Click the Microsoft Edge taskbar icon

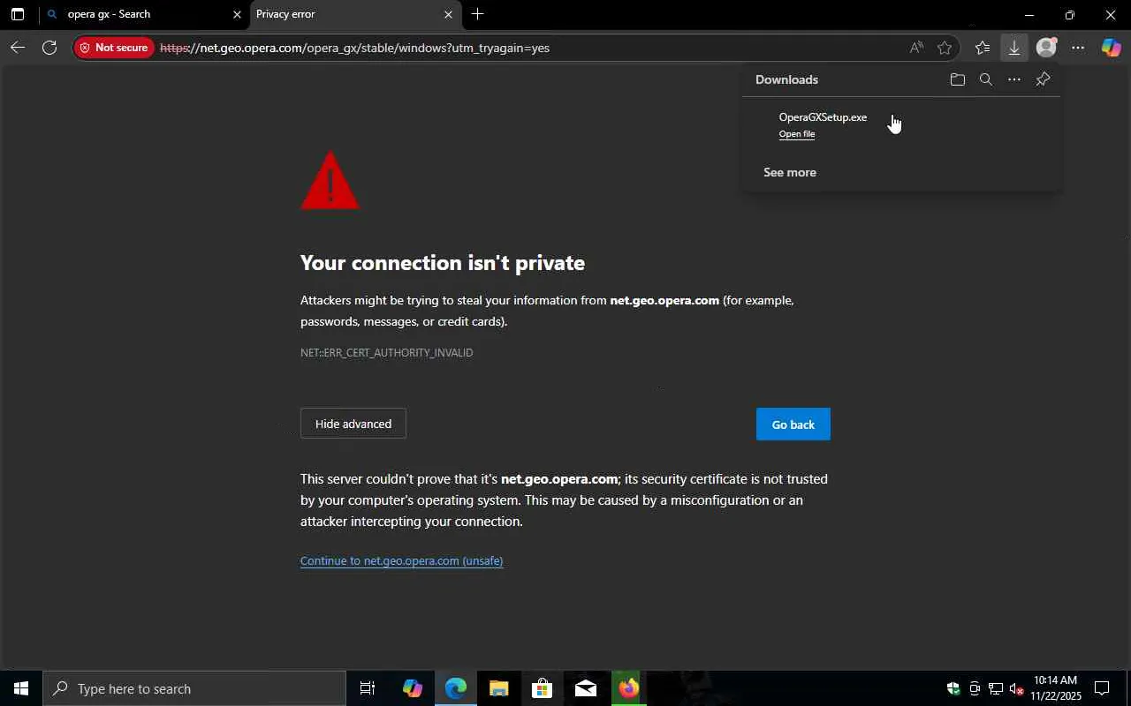tap(455, 688)
